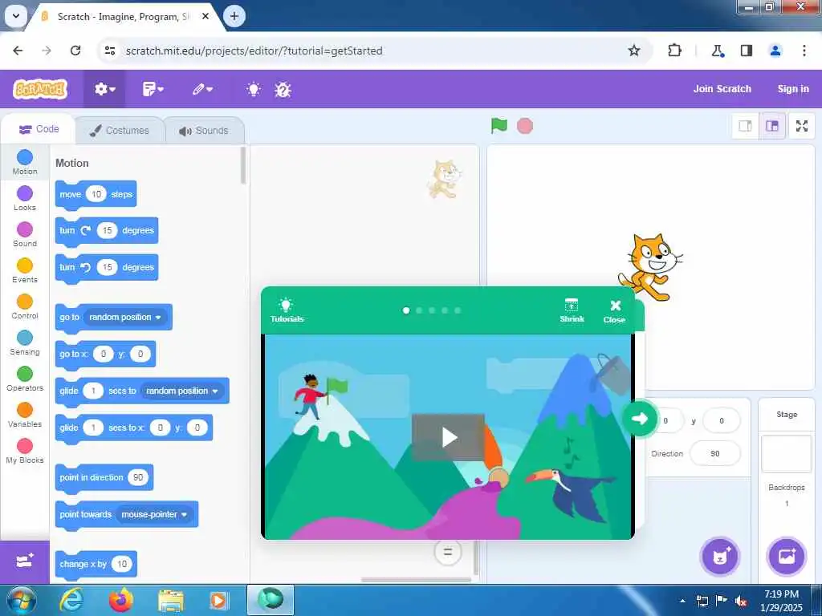The width and height of the screenshot is (822, 616).
Task: Enter full screen stage mode
Action: coord(802,126)
